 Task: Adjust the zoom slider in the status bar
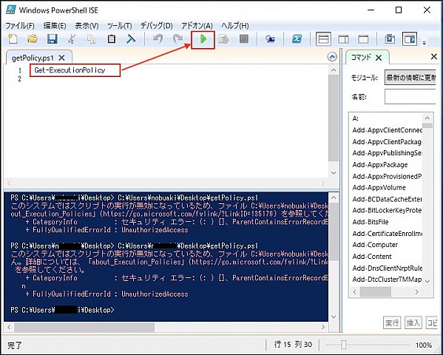[x=344, y=345]
